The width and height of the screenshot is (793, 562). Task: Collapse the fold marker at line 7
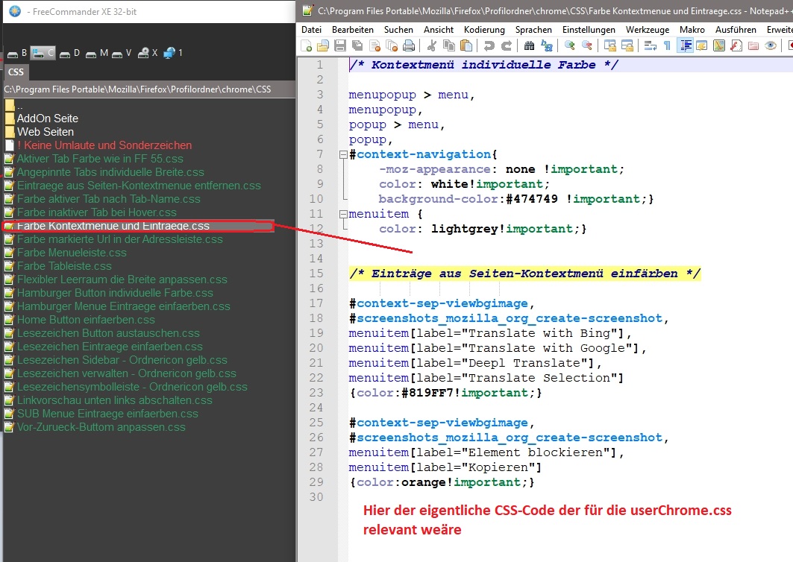(x=342, y=154)
